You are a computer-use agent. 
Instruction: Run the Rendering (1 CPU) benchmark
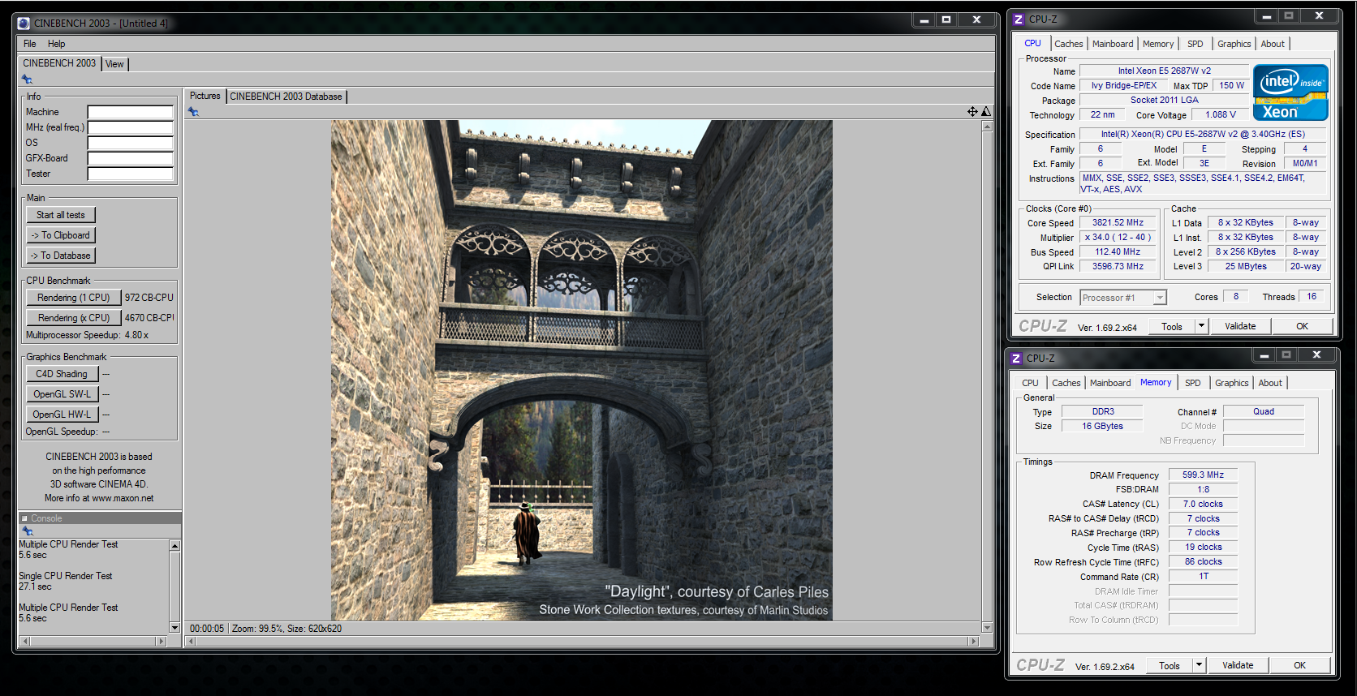tap(73, 298)
